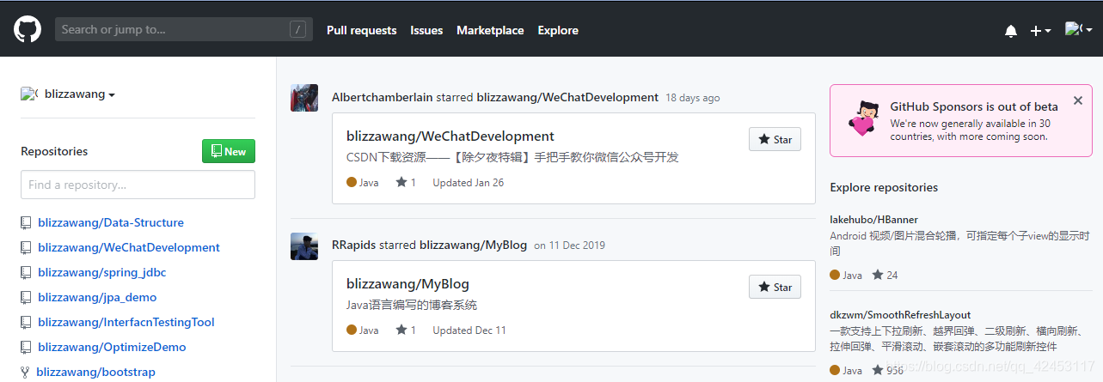1103x382 pixels.
Task: Open the Albertchamberlain user link
Action: coord(383,97)
